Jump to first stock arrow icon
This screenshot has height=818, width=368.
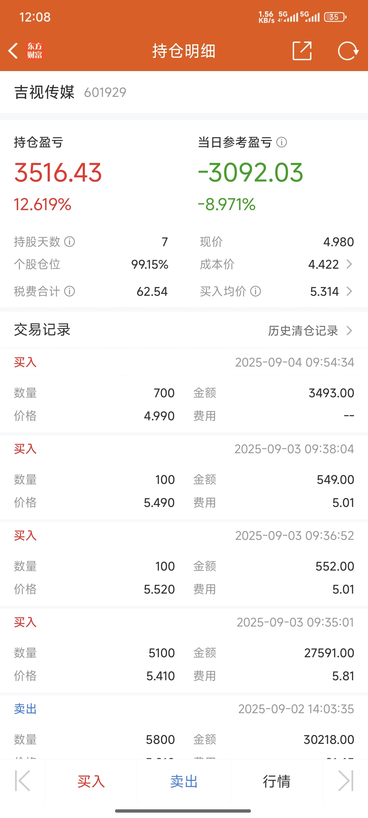tap(22, 781)
